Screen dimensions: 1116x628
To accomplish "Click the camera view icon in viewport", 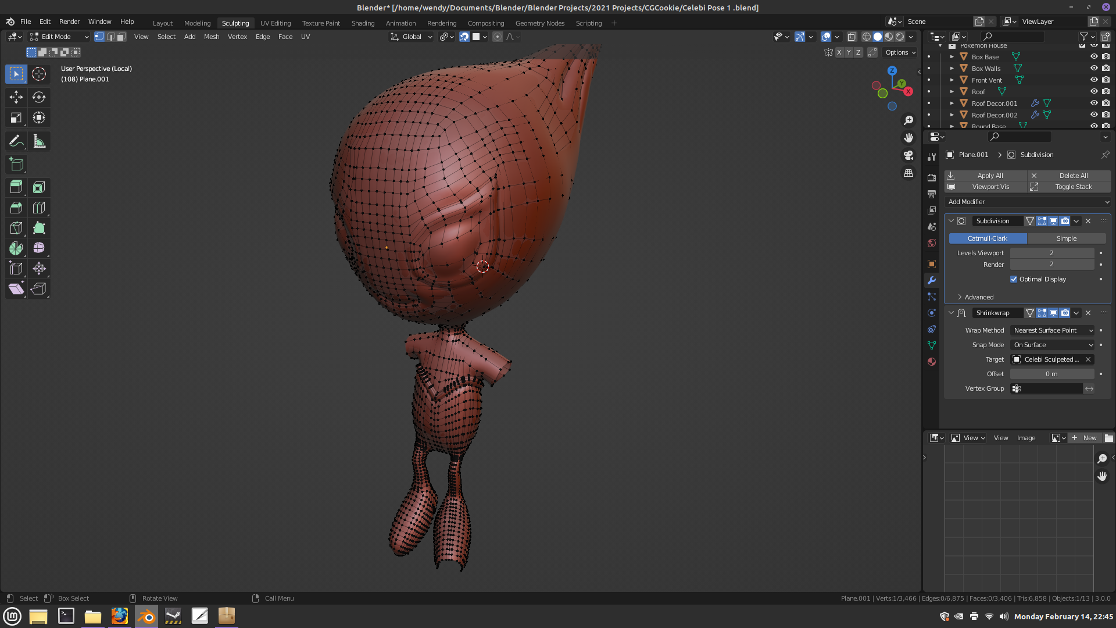I will click(x=908, y=155).
